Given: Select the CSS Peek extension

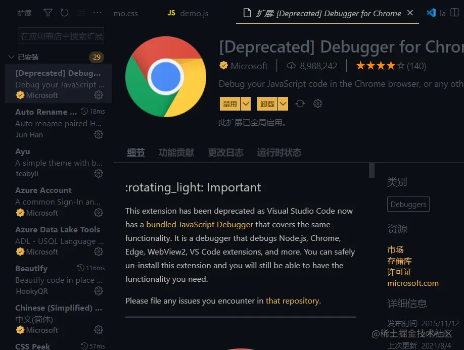Looking at the screenshot, I should click(58, 344).
